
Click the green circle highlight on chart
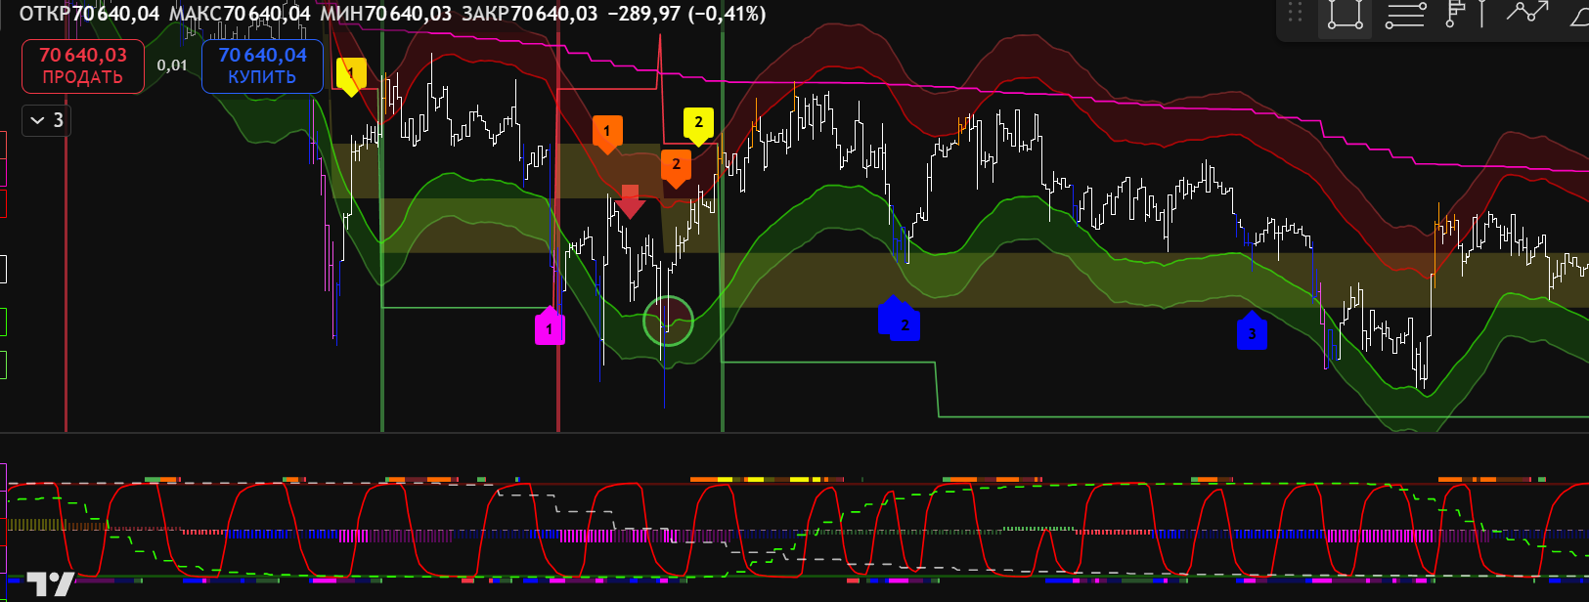[668, 321]
